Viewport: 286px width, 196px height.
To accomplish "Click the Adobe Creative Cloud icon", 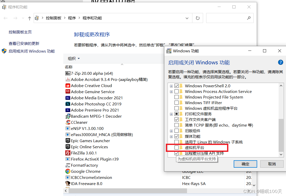I will tap(68, 85).
